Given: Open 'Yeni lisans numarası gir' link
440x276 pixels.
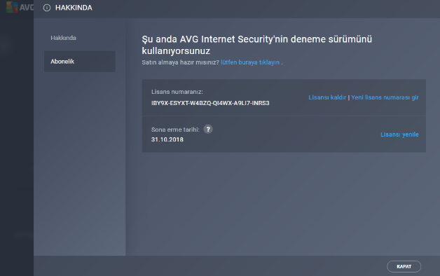Looking at the screenshot, I should point(385,97).
